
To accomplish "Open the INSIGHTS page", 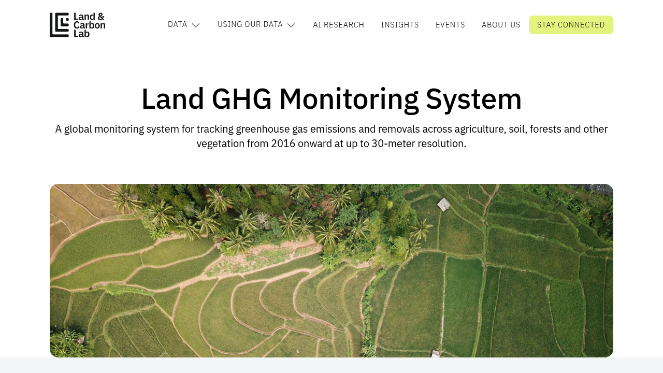I will pyautogui.click(x=400, y=25).
